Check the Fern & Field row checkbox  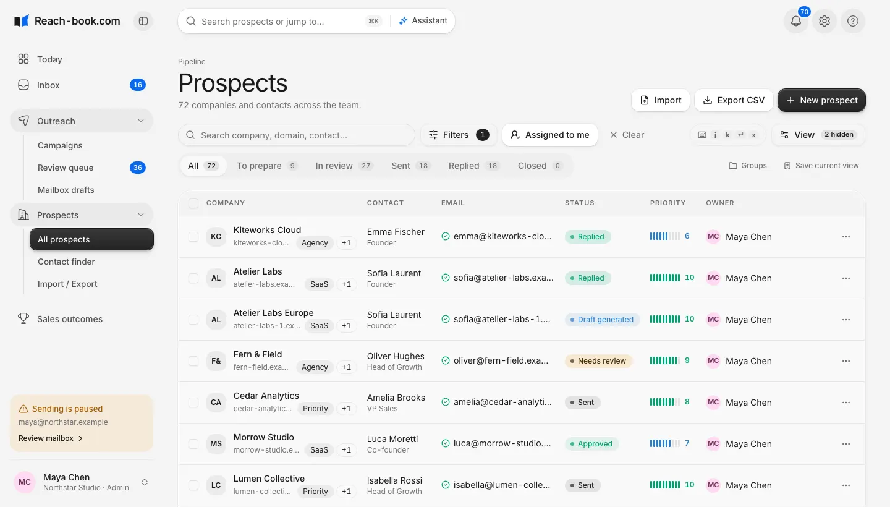point(193,361)
